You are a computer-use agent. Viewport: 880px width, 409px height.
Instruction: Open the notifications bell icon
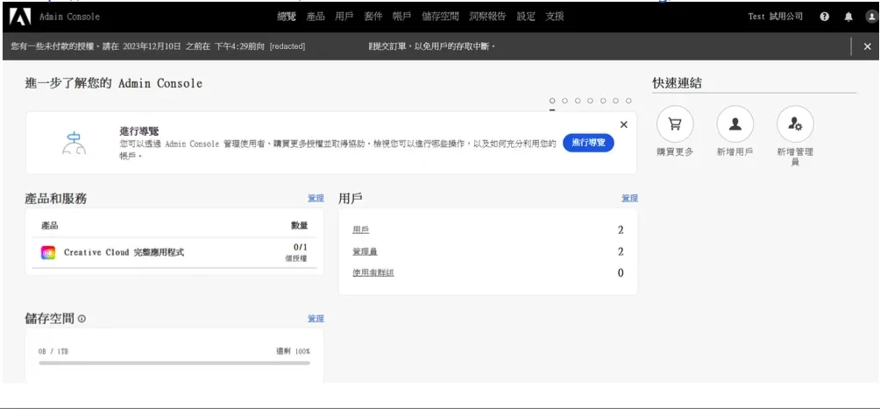pos(848,17)
